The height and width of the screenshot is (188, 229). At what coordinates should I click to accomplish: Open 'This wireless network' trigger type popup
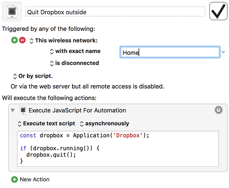(64, 41)
